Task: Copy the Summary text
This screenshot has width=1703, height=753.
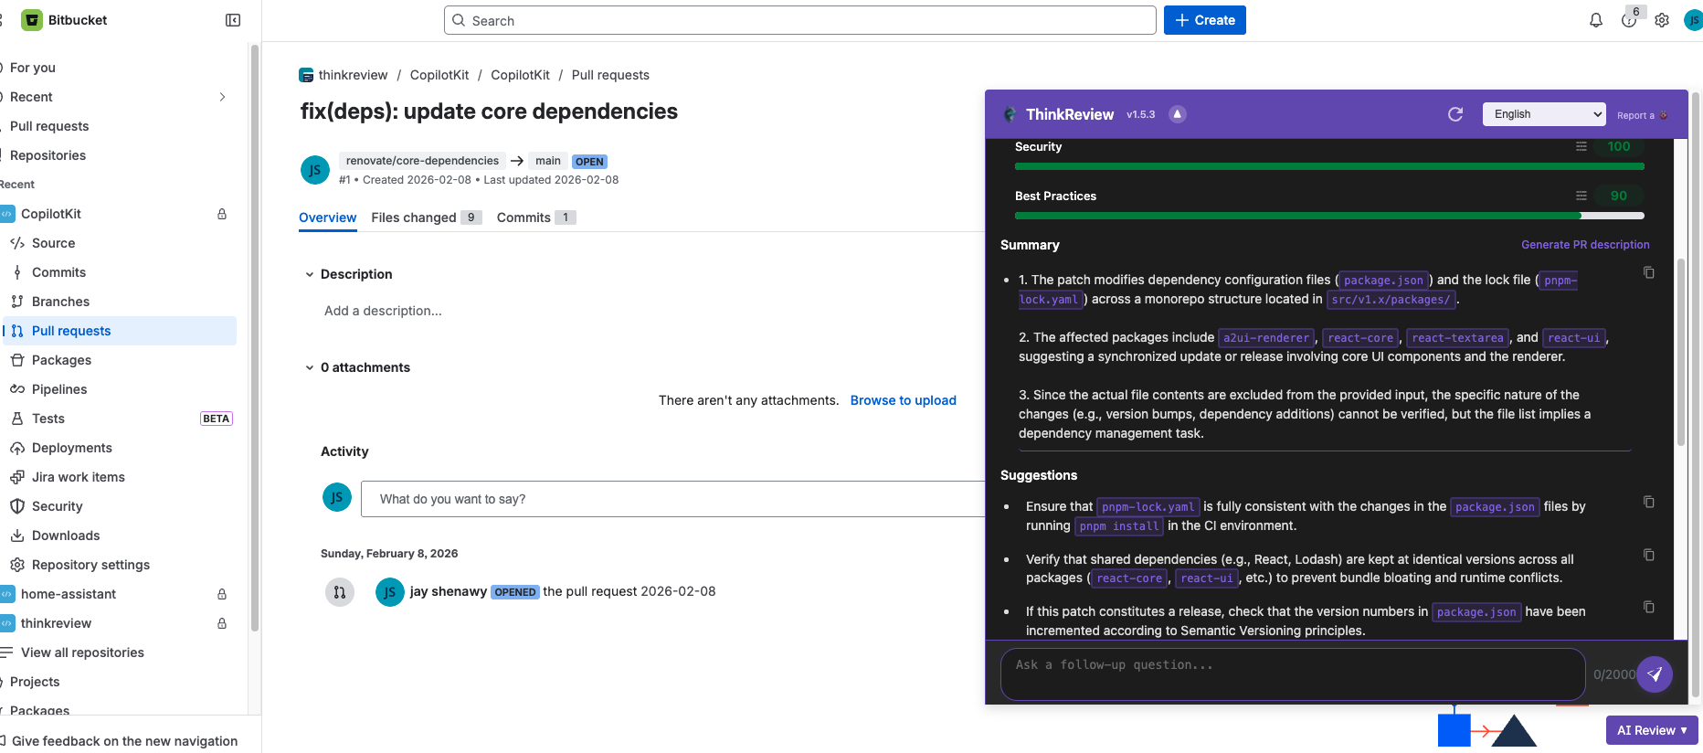Action: [x=1649, y=272]
